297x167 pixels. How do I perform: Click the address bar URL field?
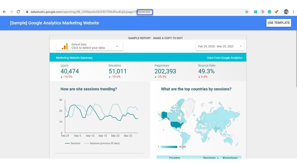137,12
